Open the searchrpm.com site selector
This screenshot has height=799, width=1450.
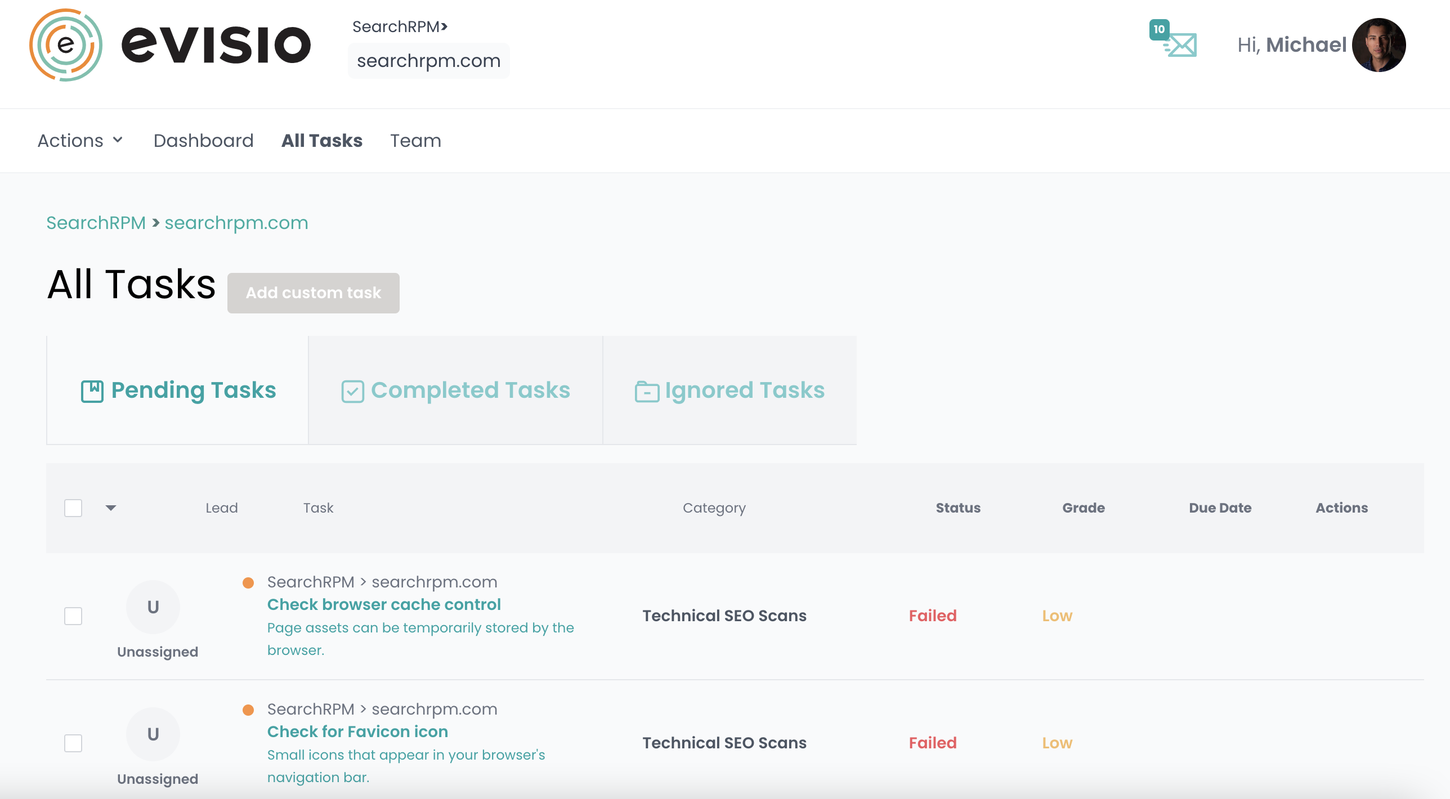pyautogui.click(x=428, y=61)
